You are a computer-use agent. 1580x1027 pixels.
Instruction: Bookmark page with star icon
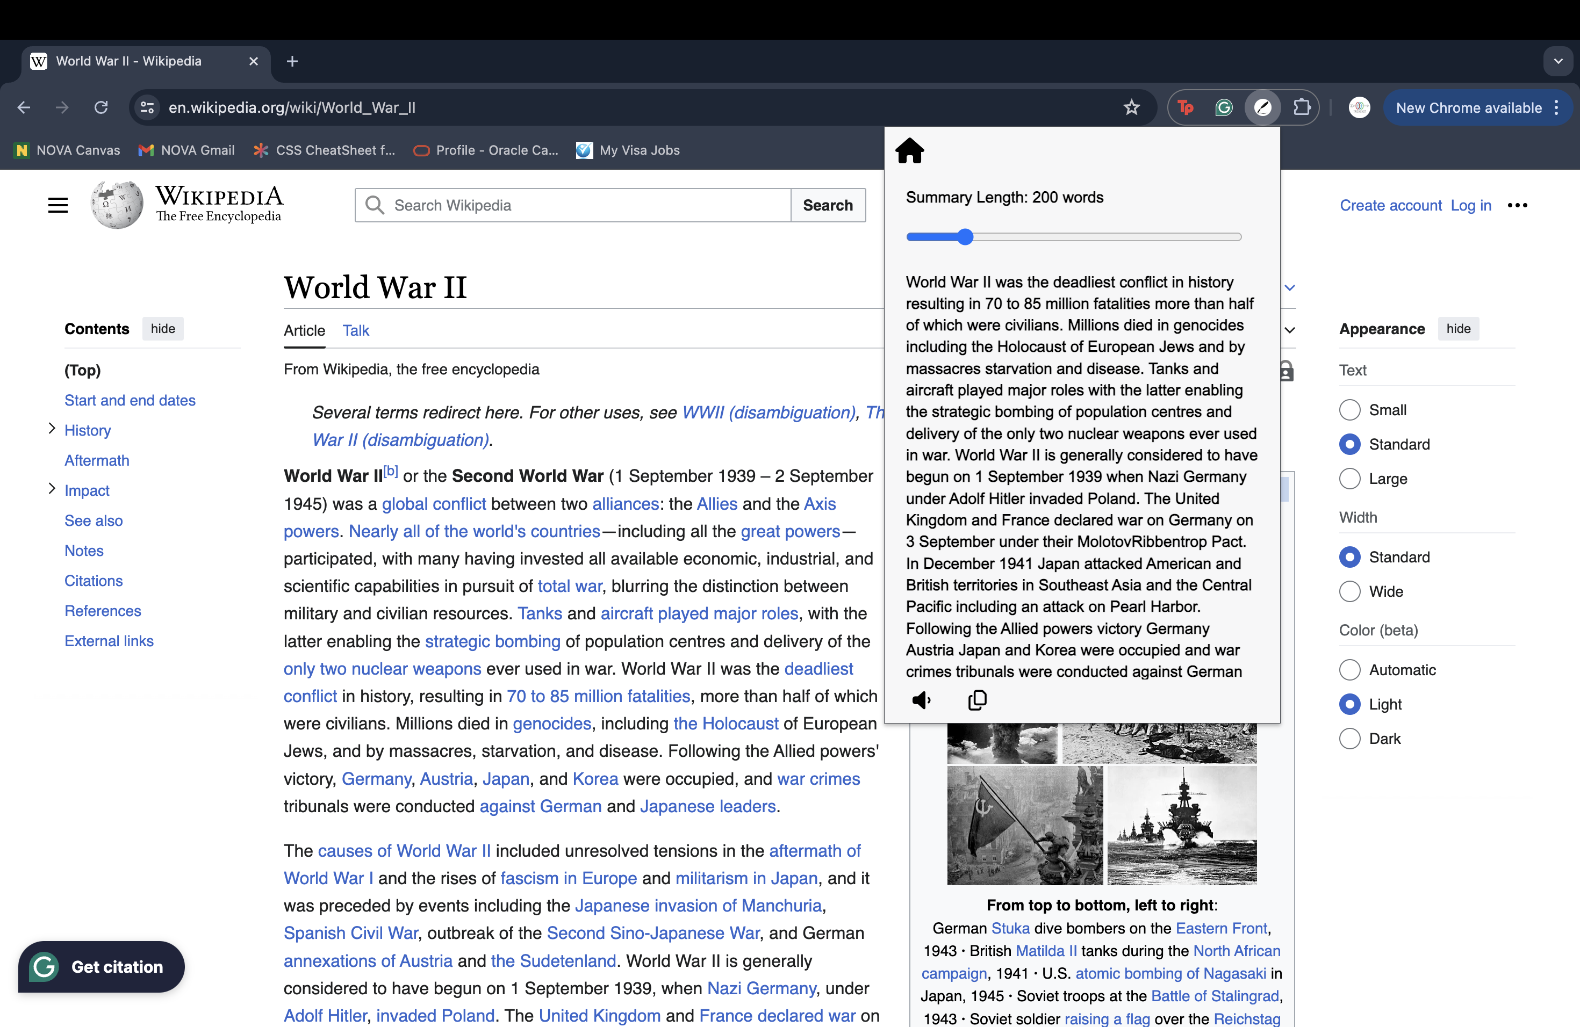tap(1132, 107)
